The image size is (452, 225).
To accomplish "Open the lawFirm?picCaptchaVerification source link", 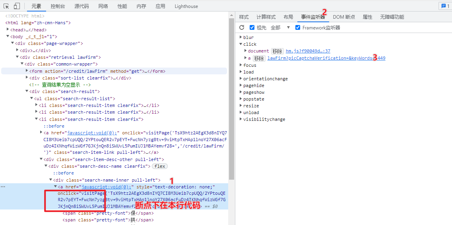I will 326,58.
